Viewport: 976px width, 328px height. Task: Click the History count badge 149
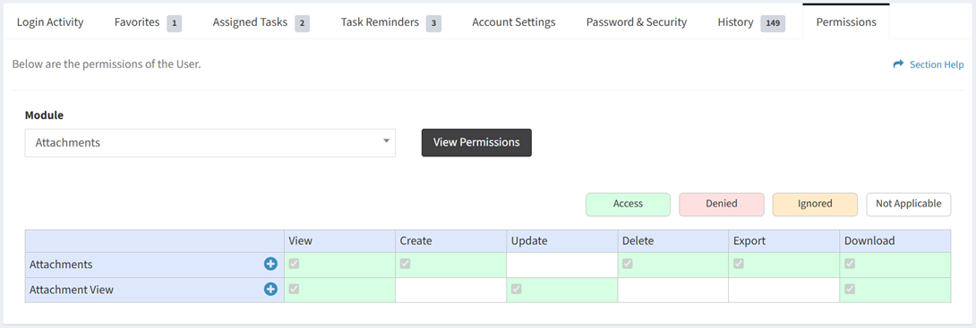773,23
